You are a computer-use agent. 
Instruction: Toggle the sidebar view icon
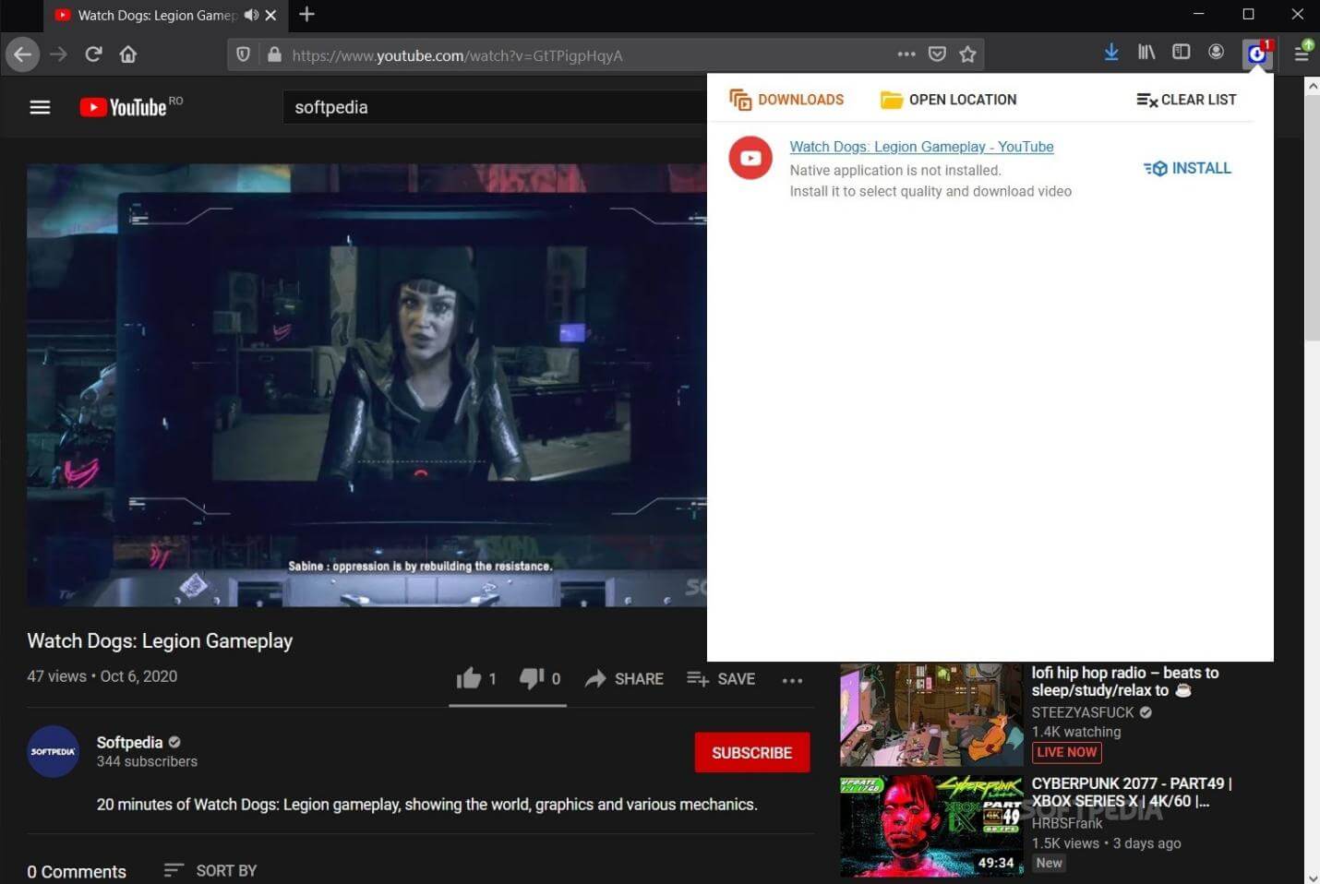pos(1181,53)
